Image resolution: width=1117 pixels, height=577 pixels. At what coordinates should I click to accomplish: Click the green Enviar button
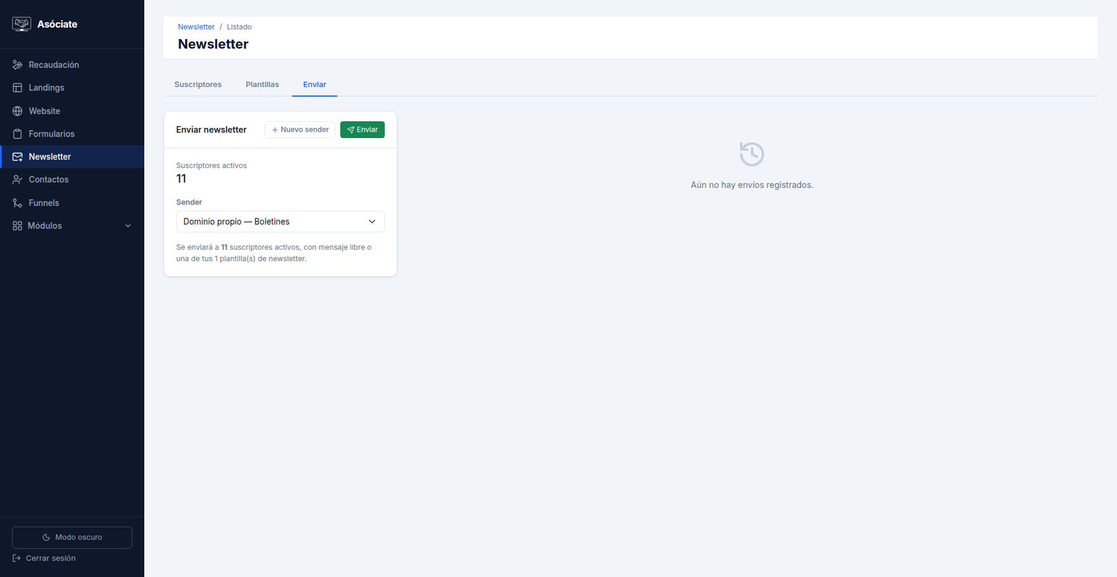coord(363,130)
